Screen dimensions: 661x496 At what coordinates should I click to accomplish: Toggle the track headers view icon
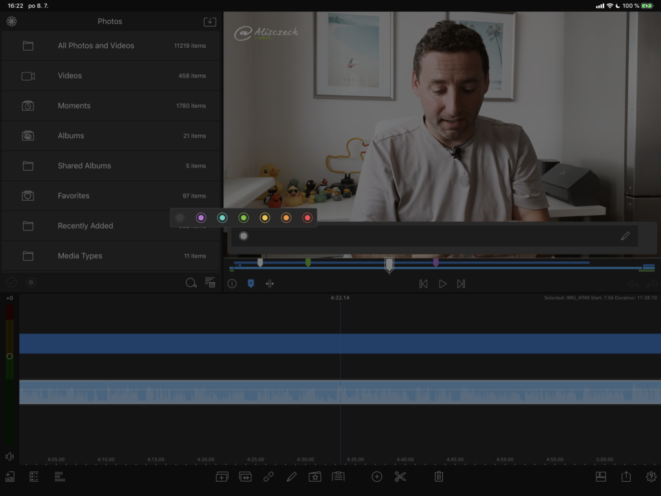(x=34, y=477)
